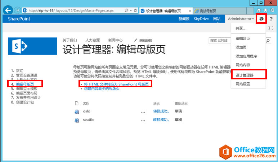
Task: Choose 共享... from settings menu
Action: pos(241,28)
